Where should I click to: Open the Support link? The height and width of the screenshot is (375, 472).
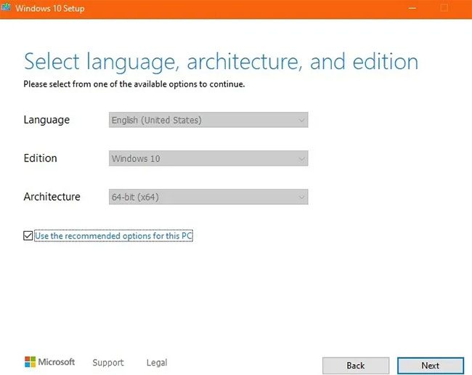[x=108, y=363]
